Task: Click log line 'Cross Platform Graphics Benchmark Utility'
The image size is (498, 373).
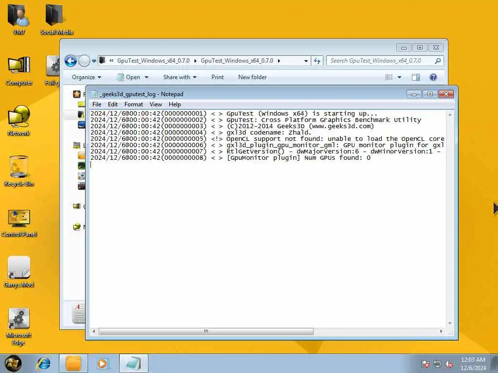Action: [x=256, y=119]
